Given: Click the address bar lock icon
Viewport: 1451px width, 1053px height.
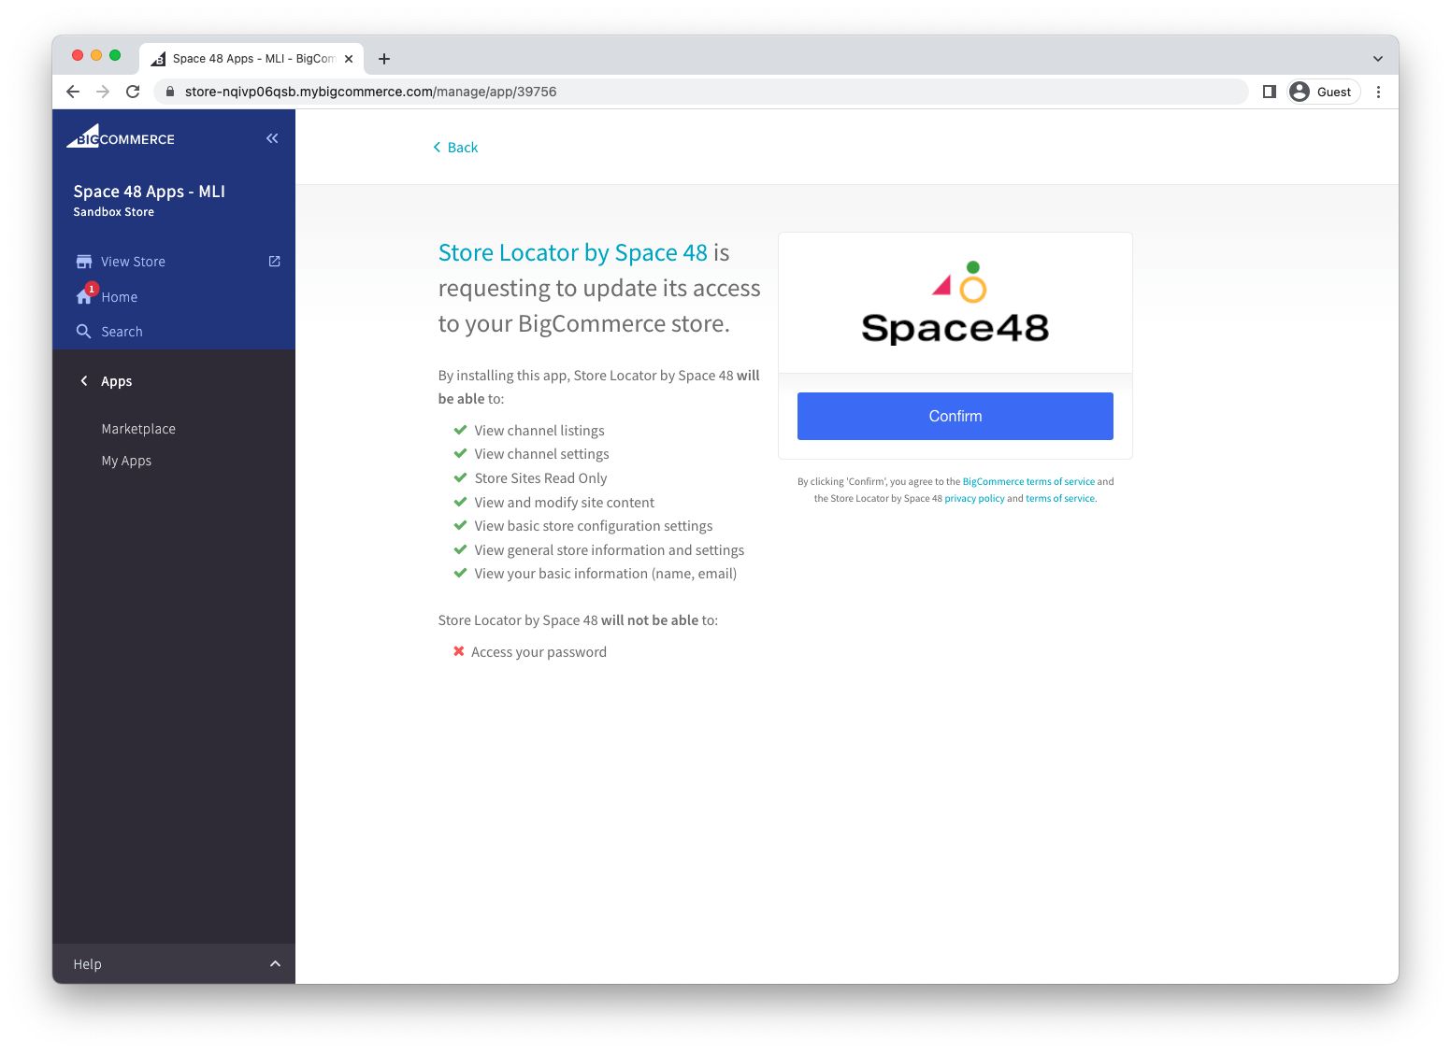Looking at the screenshot, I should pyautogui.click(x=170, y=92).
